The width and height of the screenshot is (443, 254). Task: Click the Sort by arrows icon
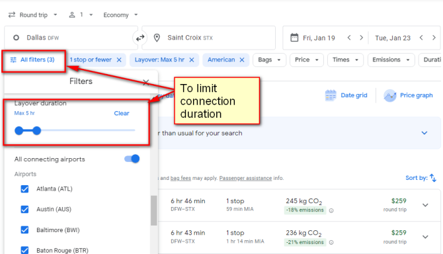433,178
